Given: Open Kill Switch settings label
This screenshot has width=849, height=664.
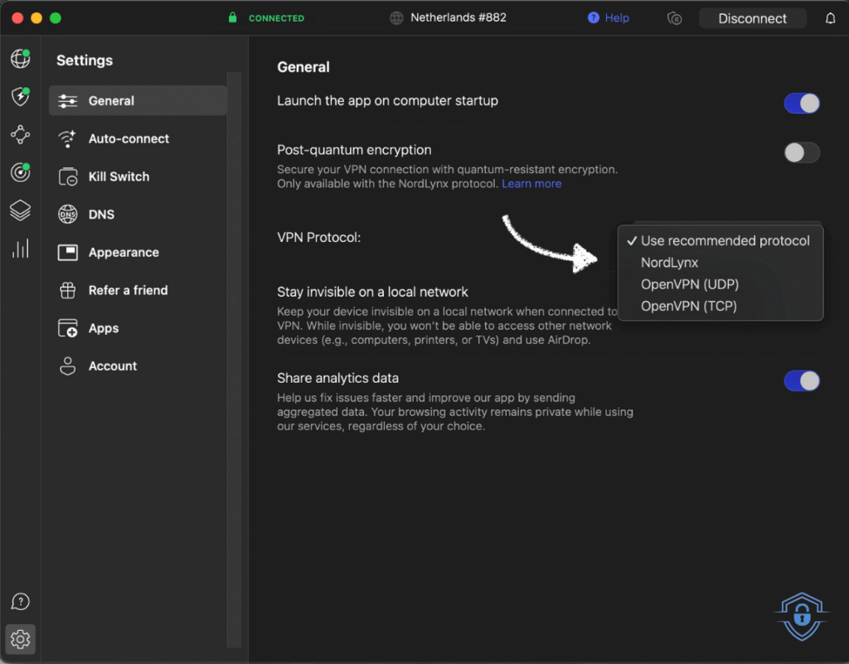Looking at the screenshot, I should 119,177.
